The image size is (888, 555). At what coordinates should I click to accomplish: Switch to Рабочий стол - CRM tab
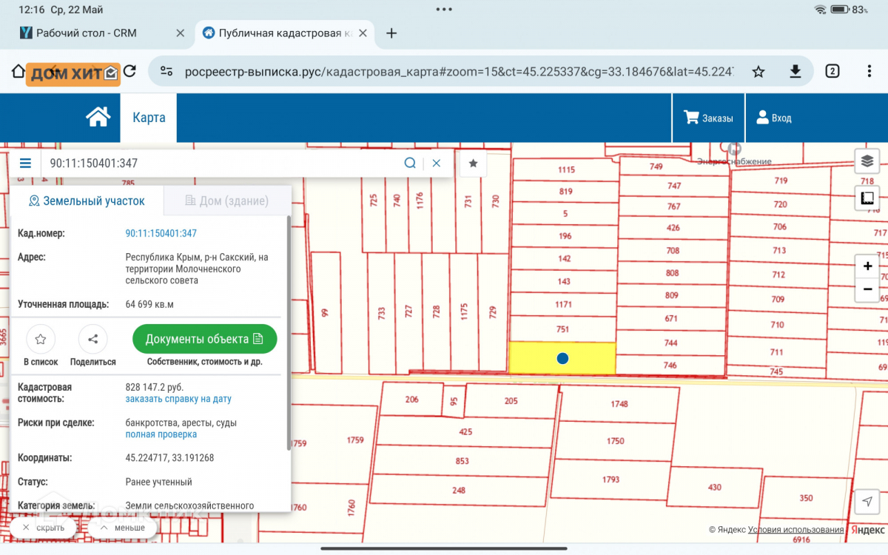click(x=87, y=33)
